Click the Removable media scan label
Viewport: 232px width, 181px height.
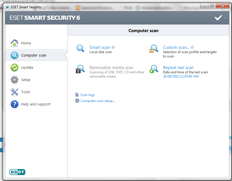click(111, 68)
